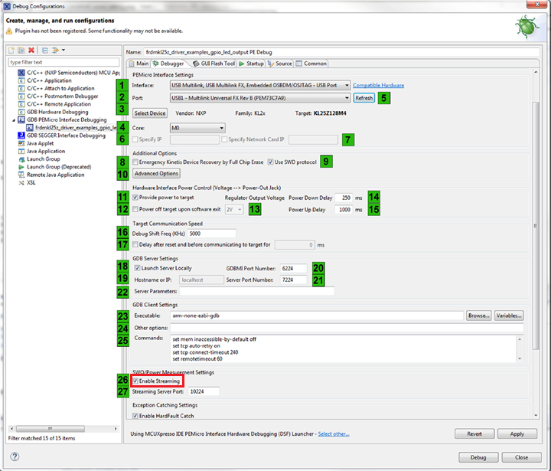Click Select Device button
The image size is (551, 471).
point(150,113)
